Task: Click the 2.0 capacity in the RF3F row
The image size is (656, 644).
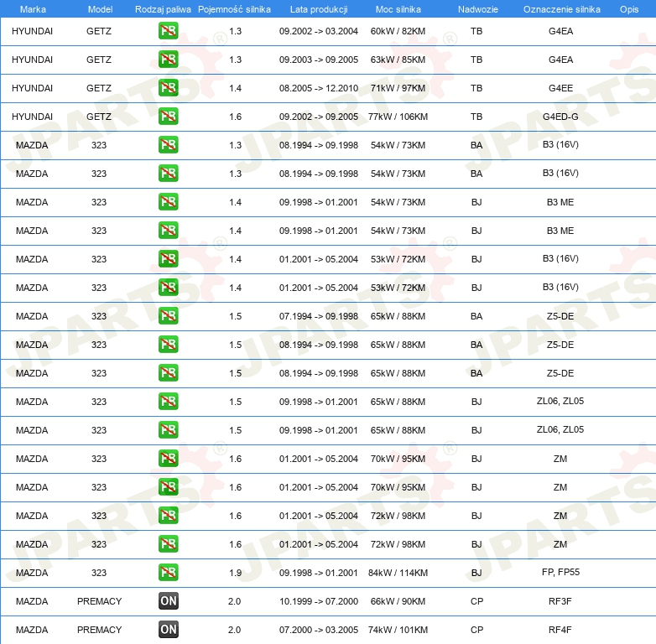Action: pyautogui.click(x=234, y=601)
